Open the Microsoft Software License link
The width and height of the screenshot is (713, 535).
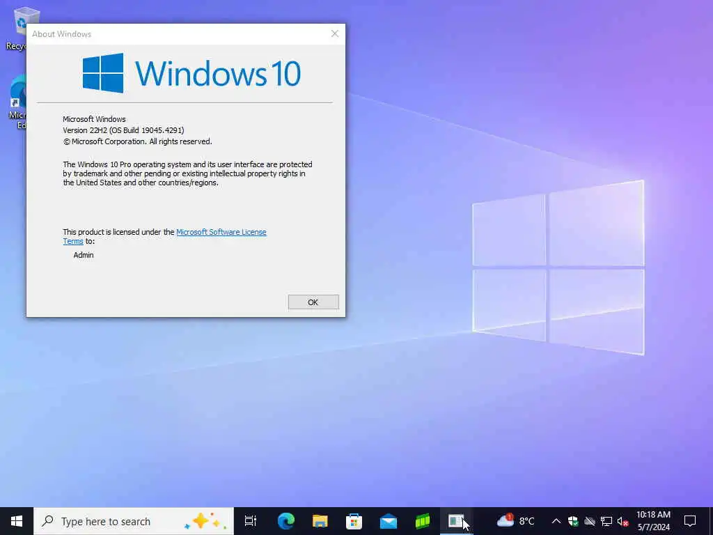[x=221, y=232]
